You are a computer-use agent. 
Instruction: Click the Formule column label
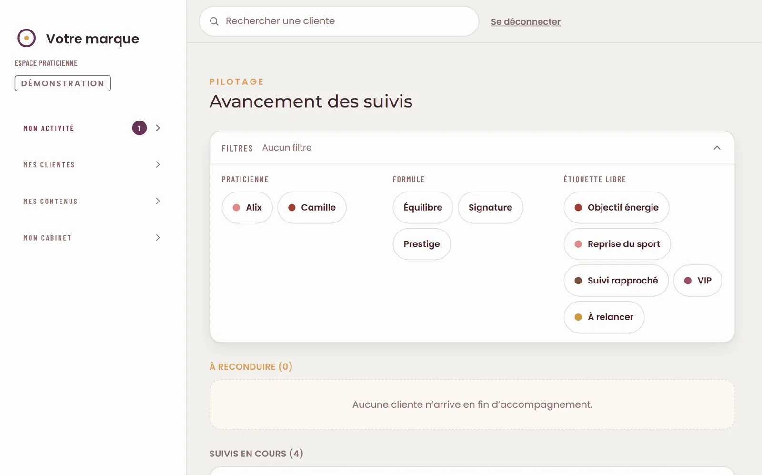(409, 180)
